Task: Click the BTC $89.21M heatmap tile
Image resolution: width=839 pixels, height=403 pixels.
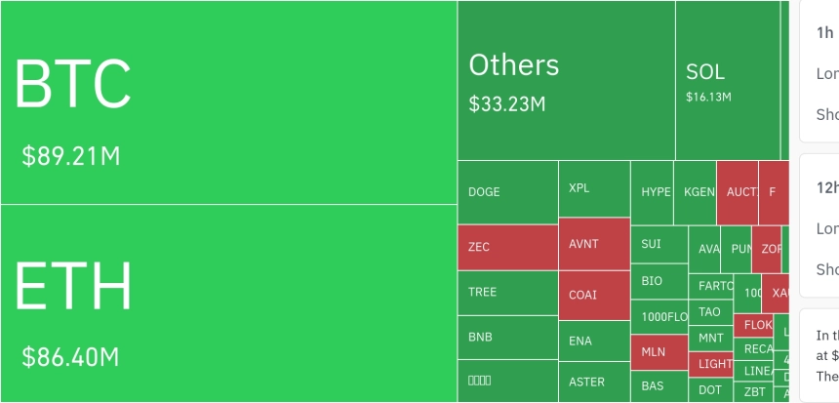Action: (228, 102)
